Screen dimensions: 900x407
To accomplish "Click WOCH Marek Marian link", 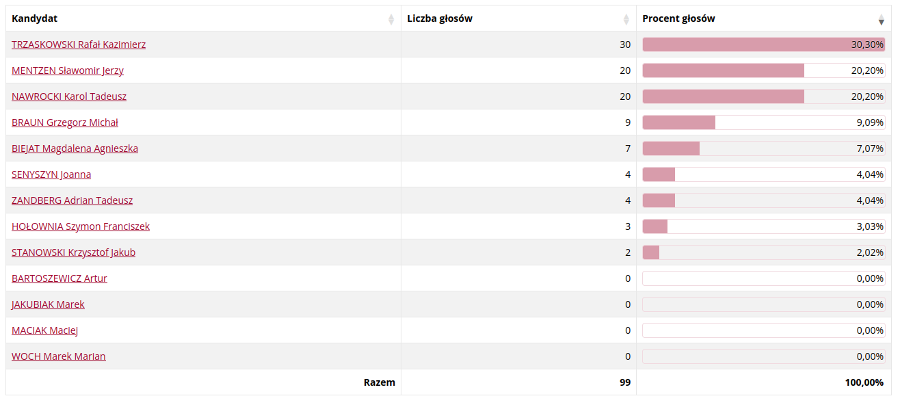I will point(59,356).
